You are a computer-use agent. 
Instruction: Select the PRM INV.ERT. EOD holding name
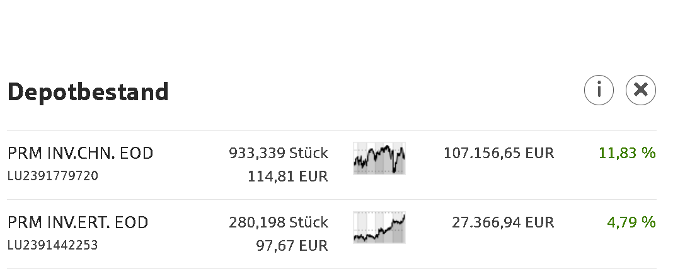[78, 222]
